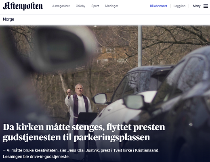Click the lead paragraph mentioning Jens Olai Justvik
The image size is (210, 162).
(81, 154)
